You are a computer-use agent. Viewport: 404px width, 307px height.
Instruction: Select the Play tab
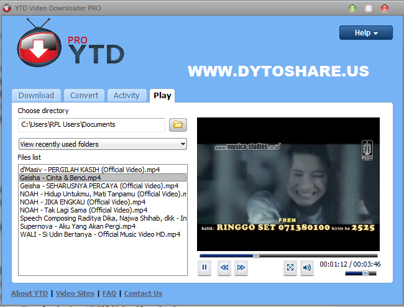coord(162,96)
